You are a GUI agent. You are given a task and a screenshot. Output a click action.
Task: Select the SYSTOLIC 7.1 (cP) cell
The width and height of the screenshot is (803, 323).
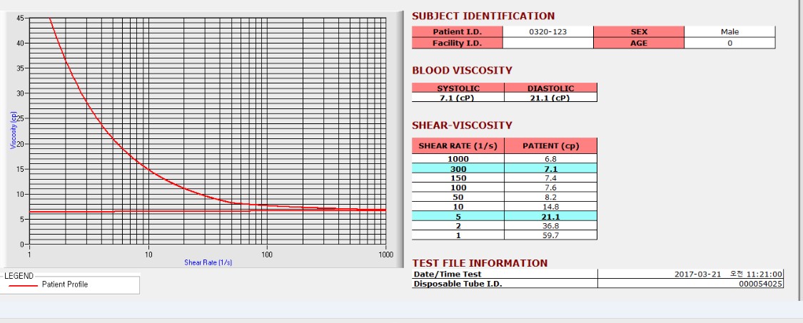[458, 97]
